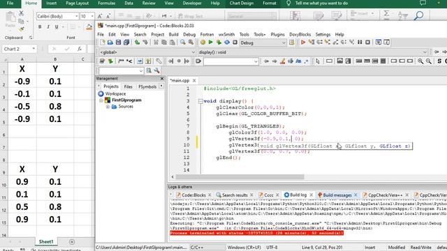
Task: Click the Break debugger pause icon
Action: click(x=360, y=43)
